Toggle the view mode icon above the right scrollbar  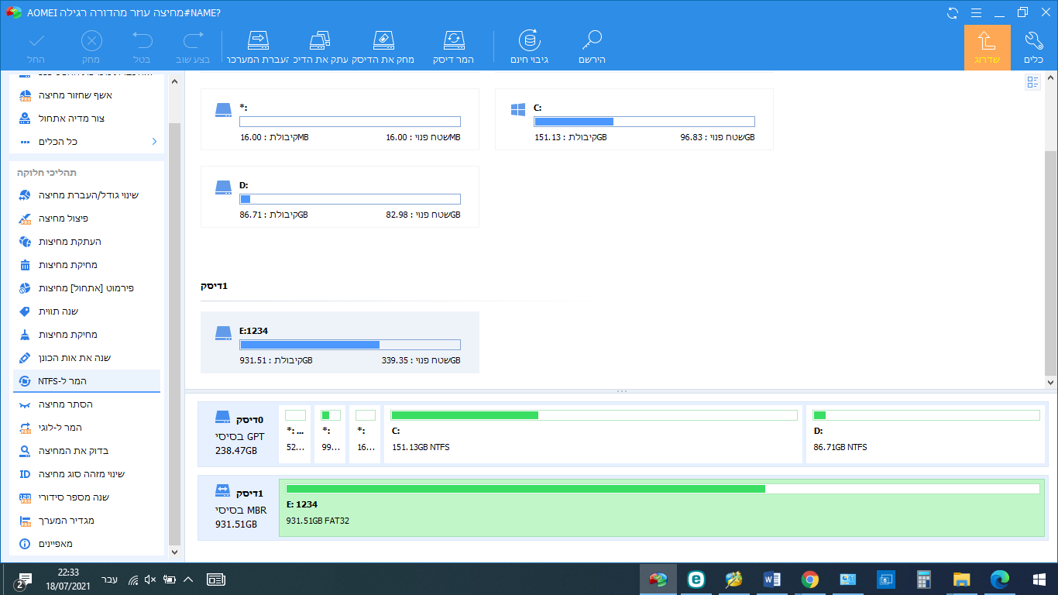pyautogui.click(x=1032, y=82)
